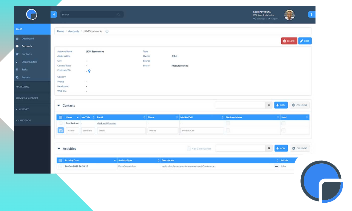This screenshot has width=352, height=211.
Task: Open the Change Log
Action: [24, 120]
